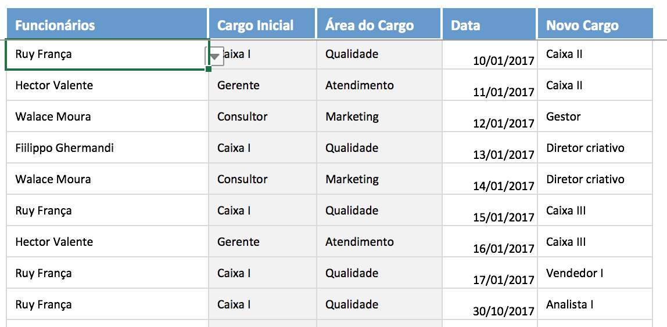The image size is (667, 327).
Task: Select the Gerente cell beside 16/01/2017
Action: click(x=261, y=242)
